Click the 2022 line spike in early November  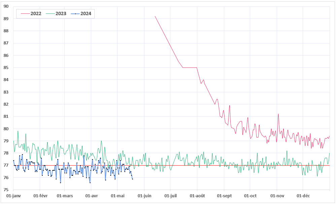(x=278, y=114)
